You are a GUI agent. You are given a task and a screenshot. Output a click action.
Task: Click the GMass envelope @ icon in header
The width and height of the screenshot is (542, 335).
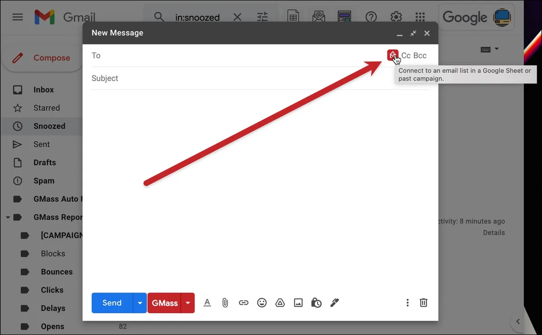coord(319,17)
